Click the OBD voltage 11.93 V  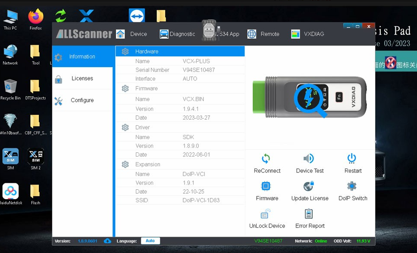[x=363, y=241]
